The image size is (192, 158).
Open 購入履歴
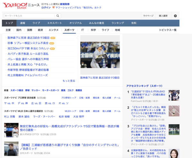(x=163, y=16)
